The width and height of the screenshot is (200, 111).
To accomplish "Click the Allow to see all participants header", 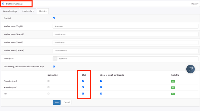I will pos(112,75).
